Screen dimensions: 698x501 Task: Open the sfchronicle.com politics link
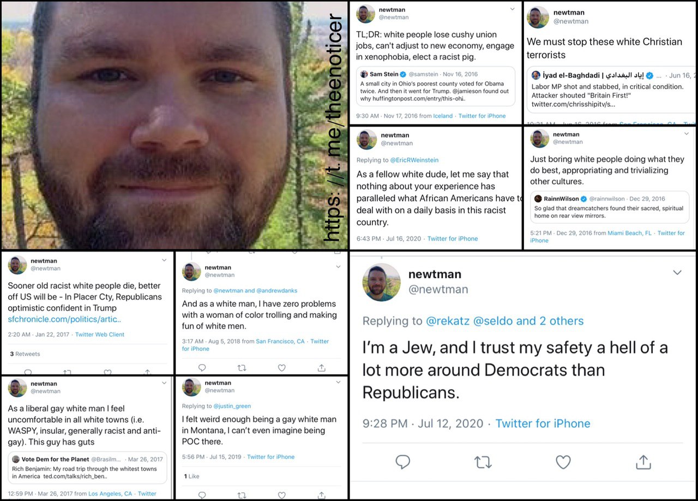(x=64, y=319)
